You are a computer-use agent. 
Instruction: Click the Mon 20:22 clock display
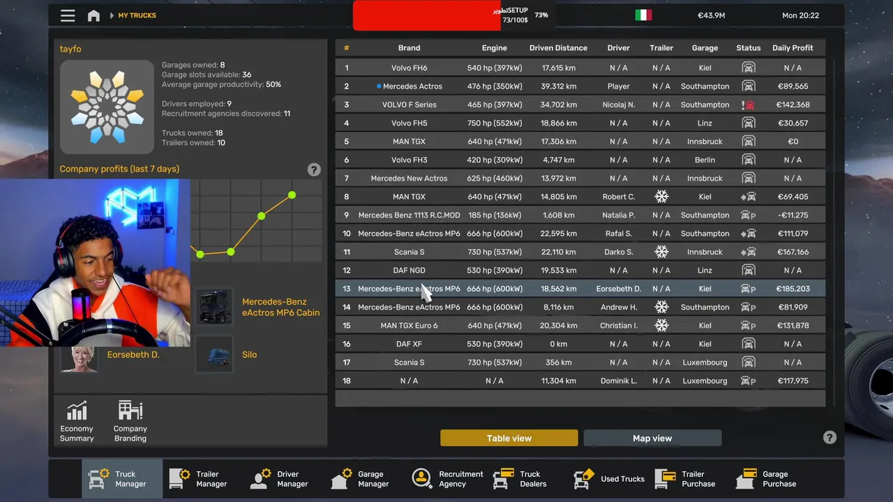(800, 15)
